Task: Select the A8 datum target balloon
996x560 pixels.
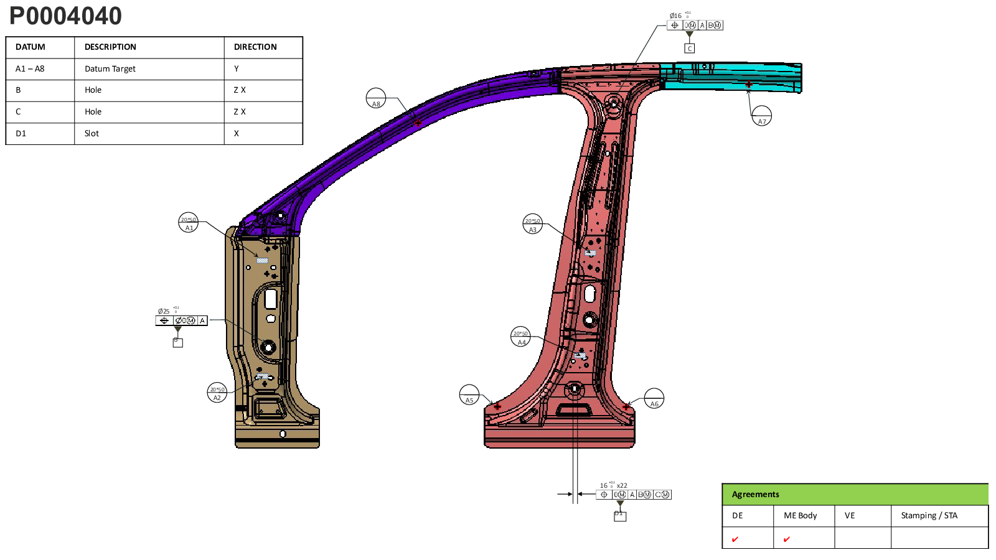Action: (376, 98)
